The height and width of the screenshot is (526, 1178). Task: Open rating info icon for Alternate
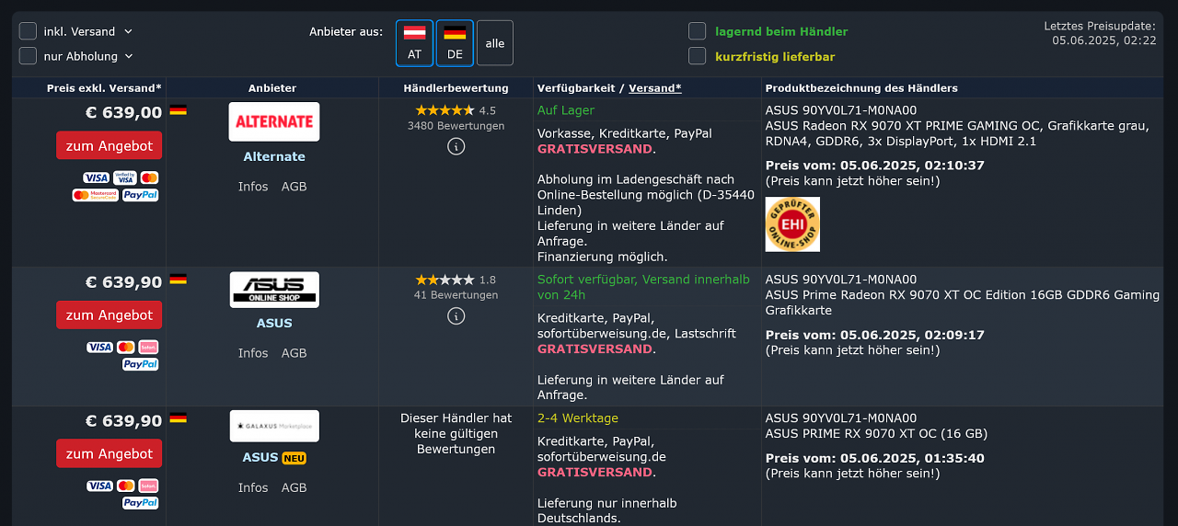(456, 146)
